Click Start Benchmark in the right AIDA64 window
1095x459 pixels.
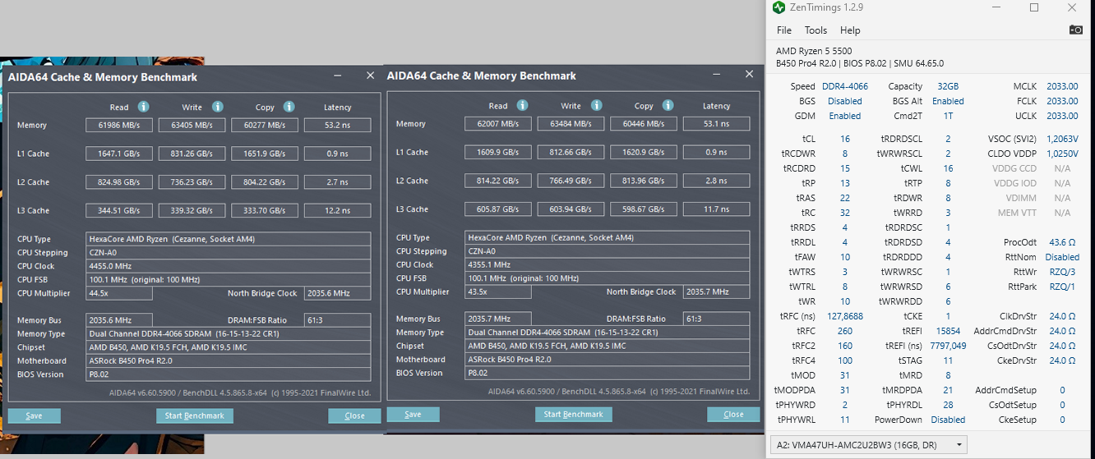tap(574, 414)
